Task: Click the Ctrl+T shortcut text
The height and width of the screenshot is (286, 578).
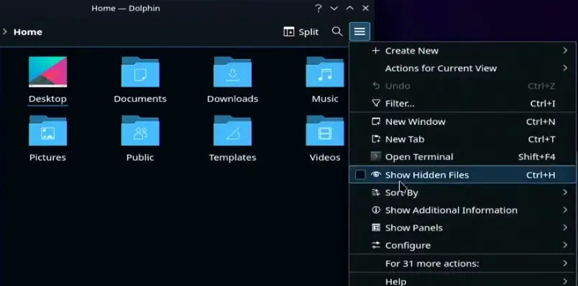Action: point(541,139)
